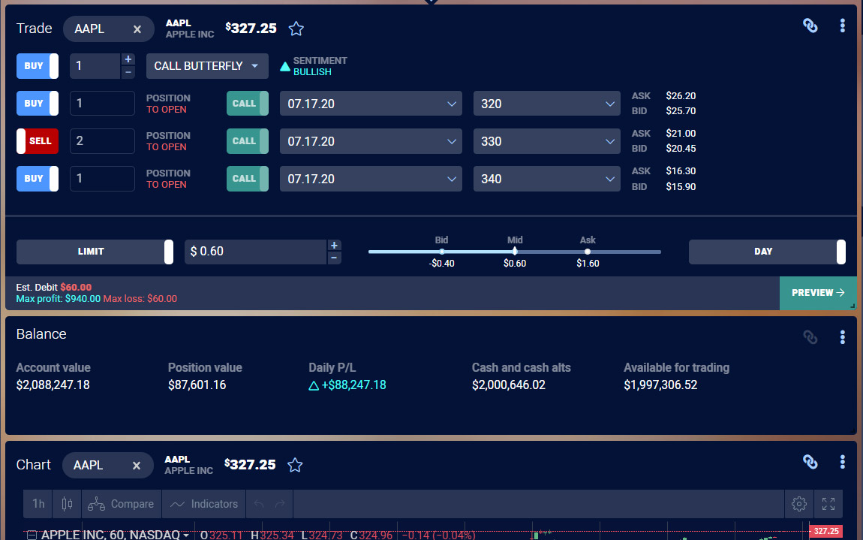863x540 pixels.
Task: Click the $0.60 limit price field
Action: [255, 252]
